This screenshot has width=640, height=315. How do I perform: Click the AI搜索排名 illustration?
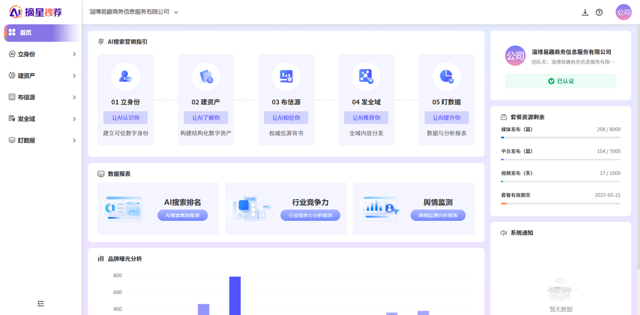[123, 209]
